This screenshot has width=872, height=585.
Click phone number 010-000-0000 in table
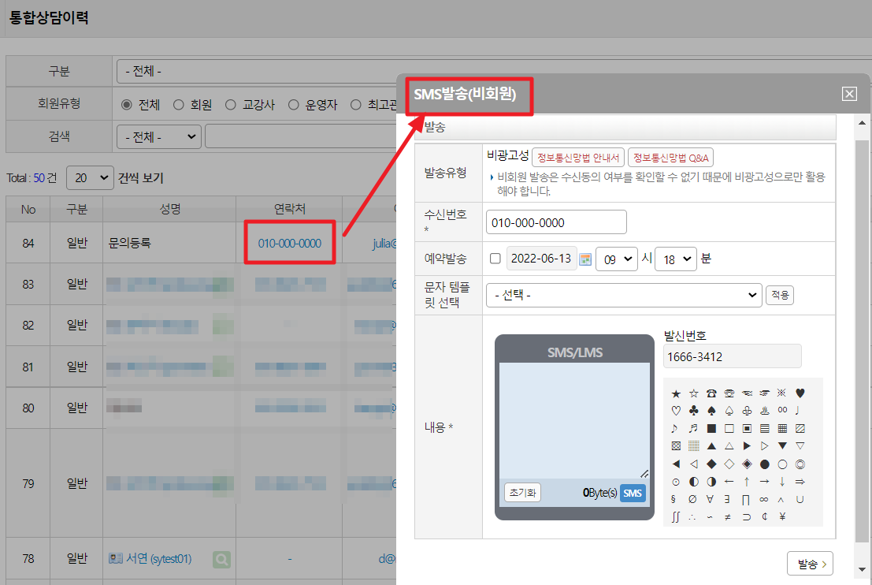click(289, 244)
